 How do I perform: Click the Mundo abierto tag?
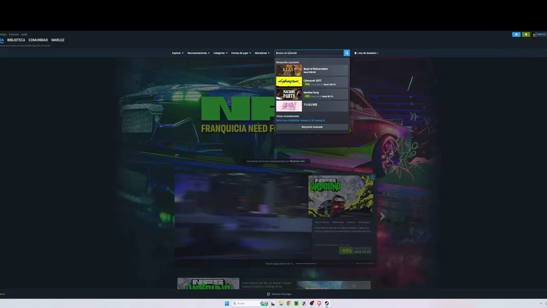(x=322, y=222)
